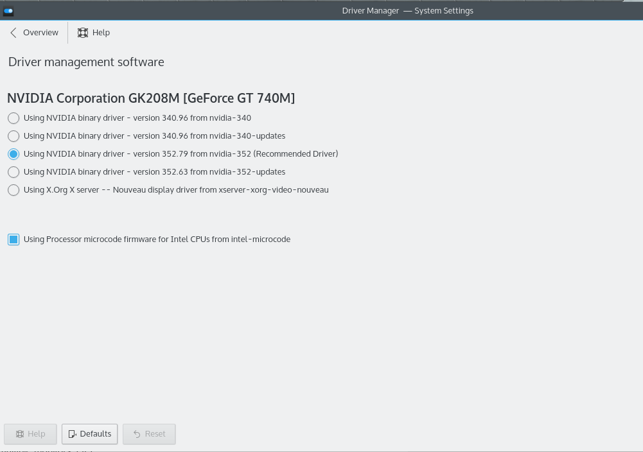Click the lifebuoy icon in the top toolbar
The height and width of the screenshot is (452, 643).
[83, 33]
